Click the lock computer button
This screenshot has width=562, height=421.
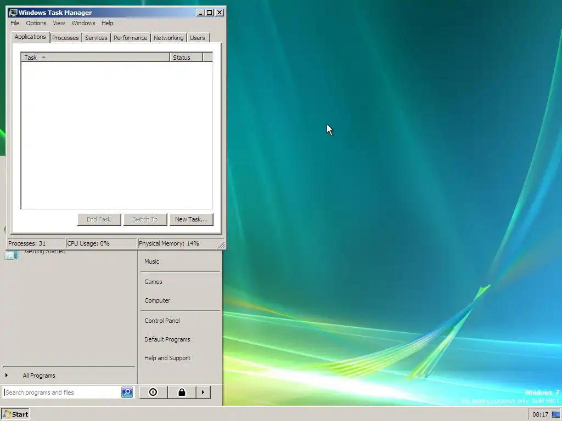pyautogui.click(x=182, y=392)
